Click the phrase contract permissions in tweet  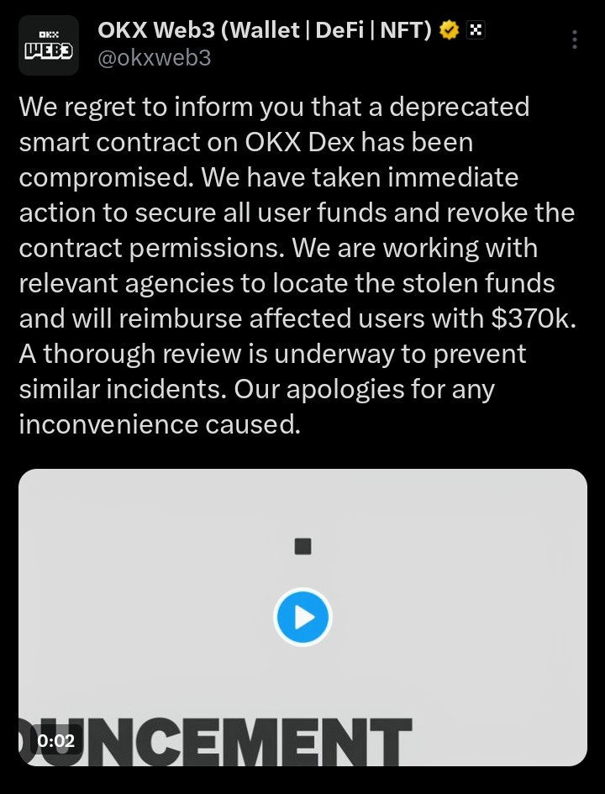[152, 249]
